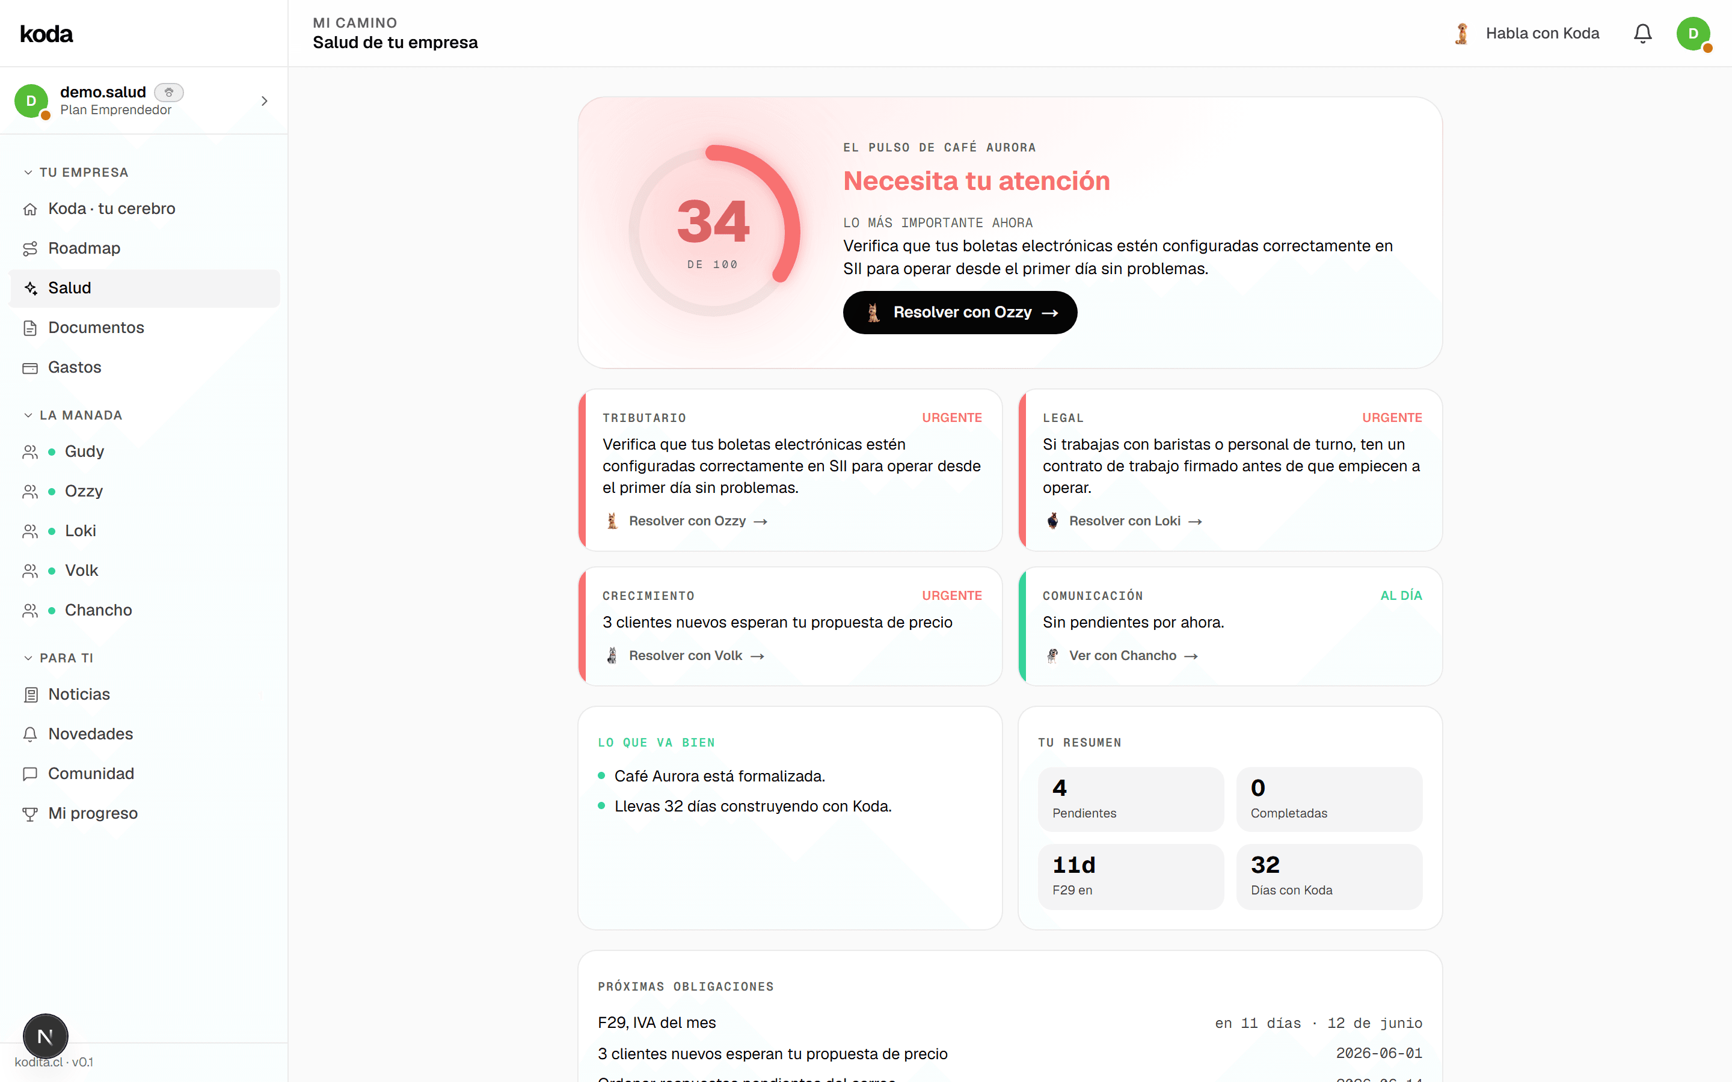Click the Comunidad chat bubble icon
The height and width of the screenshot is (1082, 1732).
pyautogui.click(x=30, y=774)
